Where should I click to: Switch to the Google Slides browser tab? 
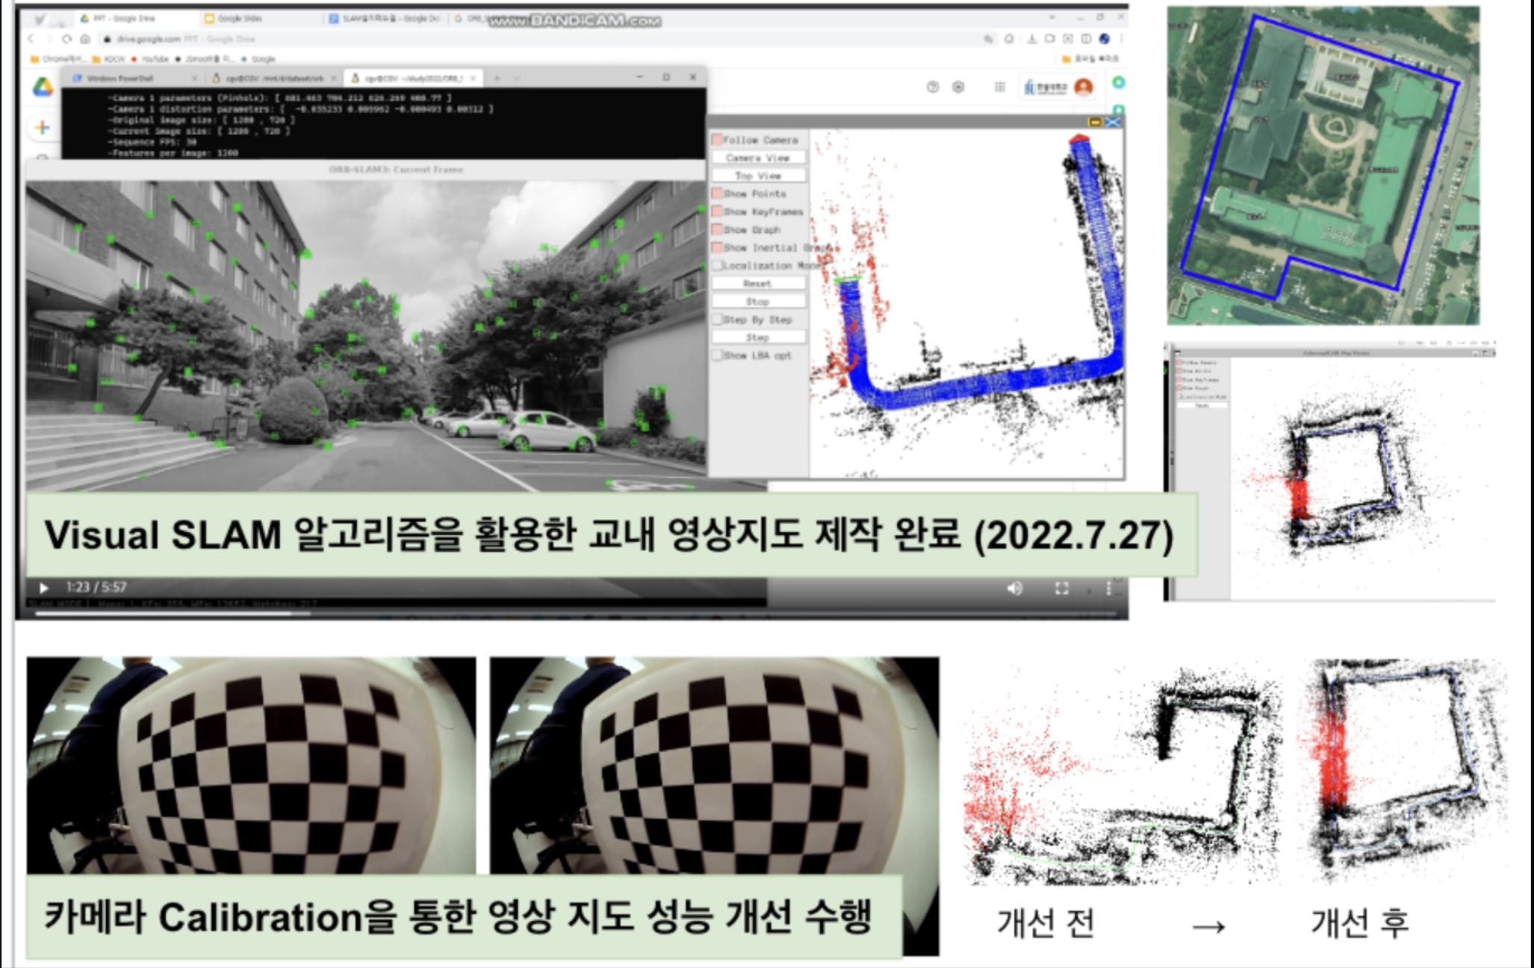[239, 18]
